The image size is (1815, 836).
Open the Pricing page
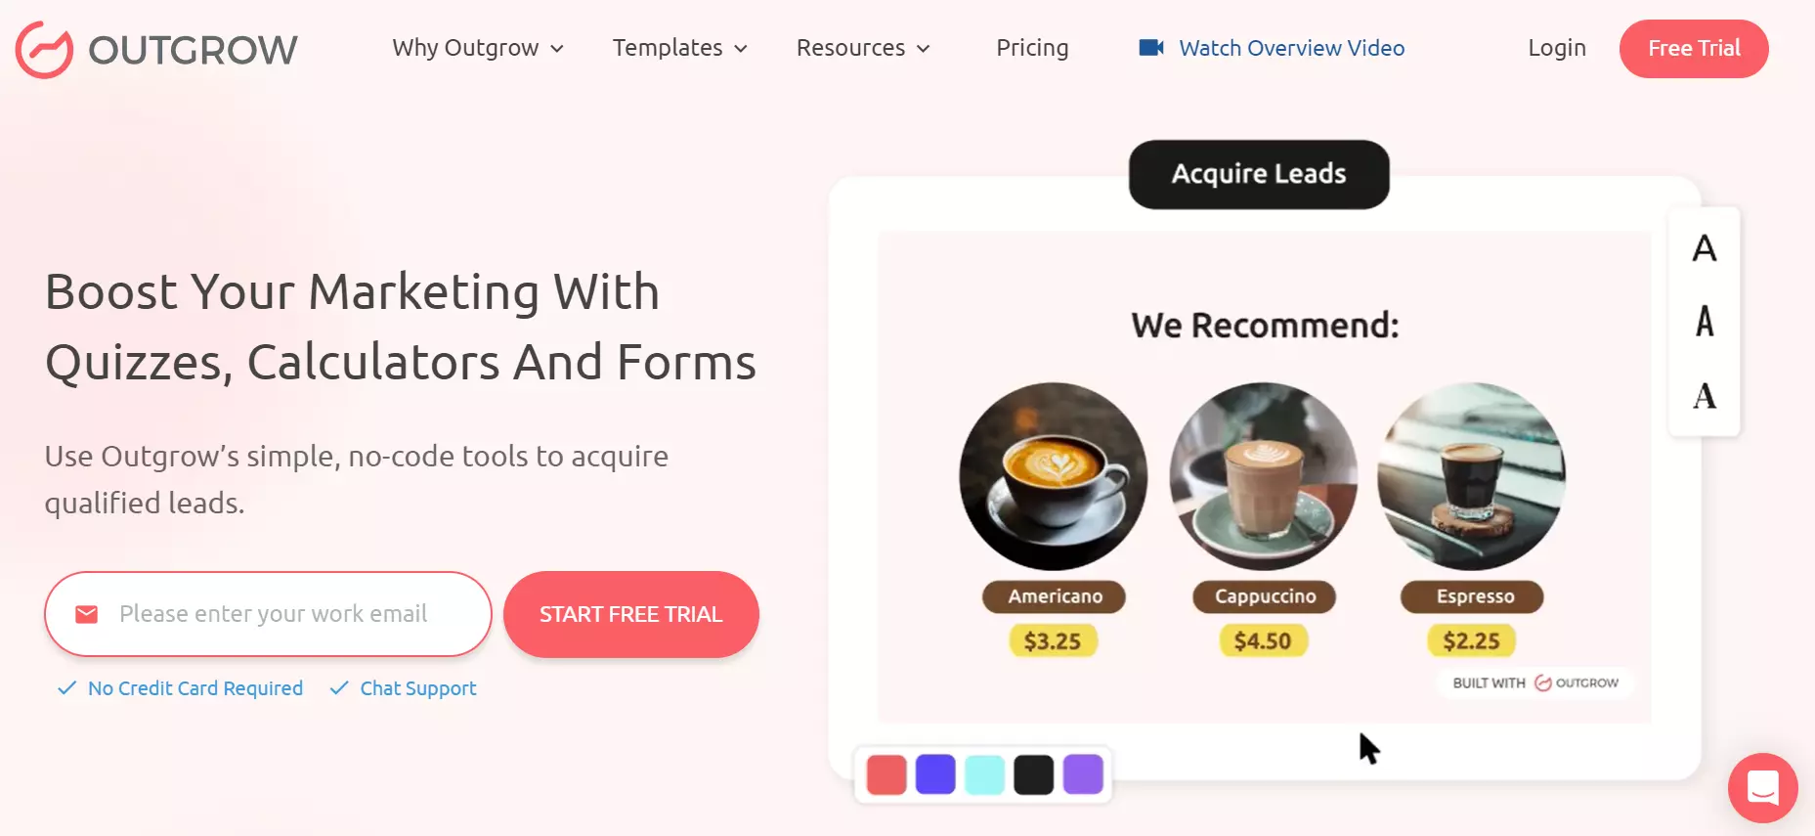(x=1032, y=48)
